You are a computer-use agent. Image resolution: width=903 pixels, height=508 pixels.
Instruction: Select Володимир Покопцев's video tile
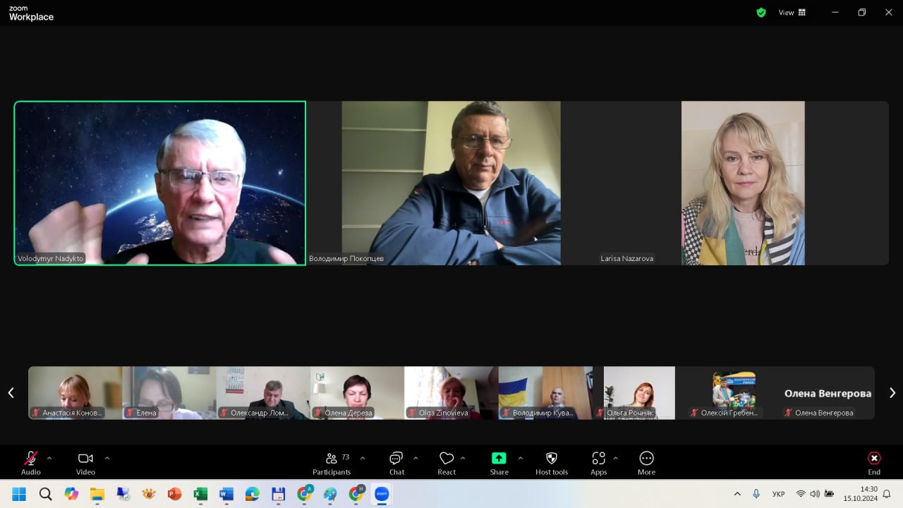[451, 183]
